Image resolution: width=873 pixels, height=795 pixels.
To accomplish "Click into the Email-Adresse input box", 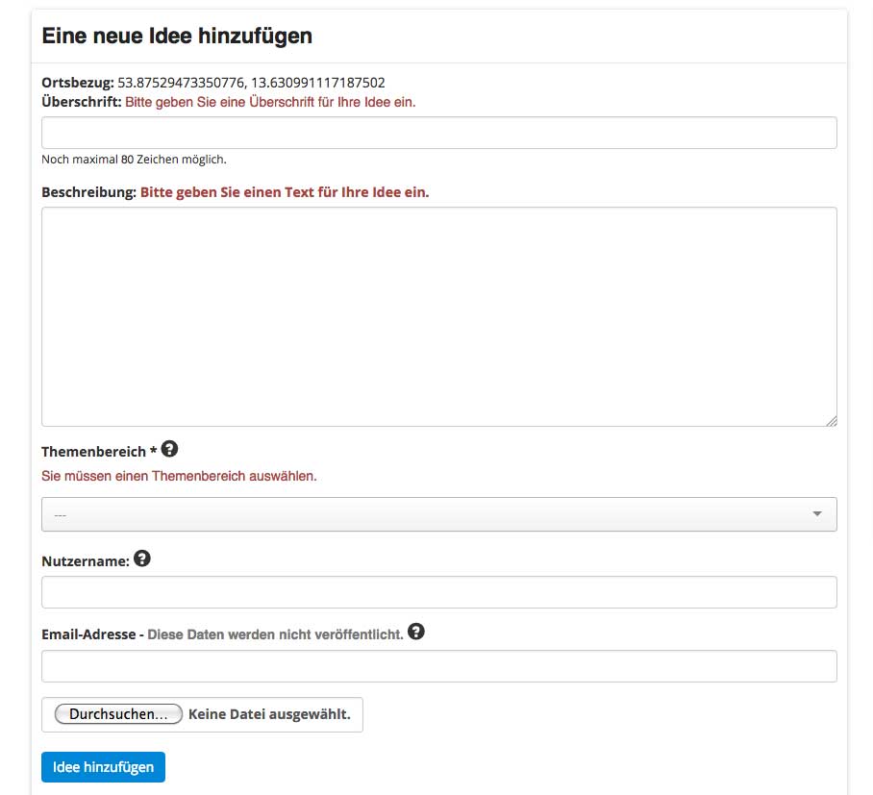I will click(438, 666).
